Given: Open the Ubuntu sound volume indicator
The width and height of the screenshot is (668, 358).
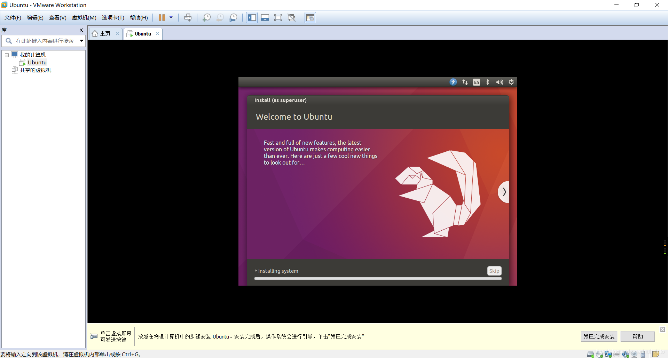Looking at the screenshot, I should tap(500, 82).
